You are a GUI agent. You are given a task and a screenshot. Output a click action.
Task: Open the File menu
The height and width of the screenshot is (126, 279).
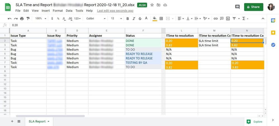18,11
